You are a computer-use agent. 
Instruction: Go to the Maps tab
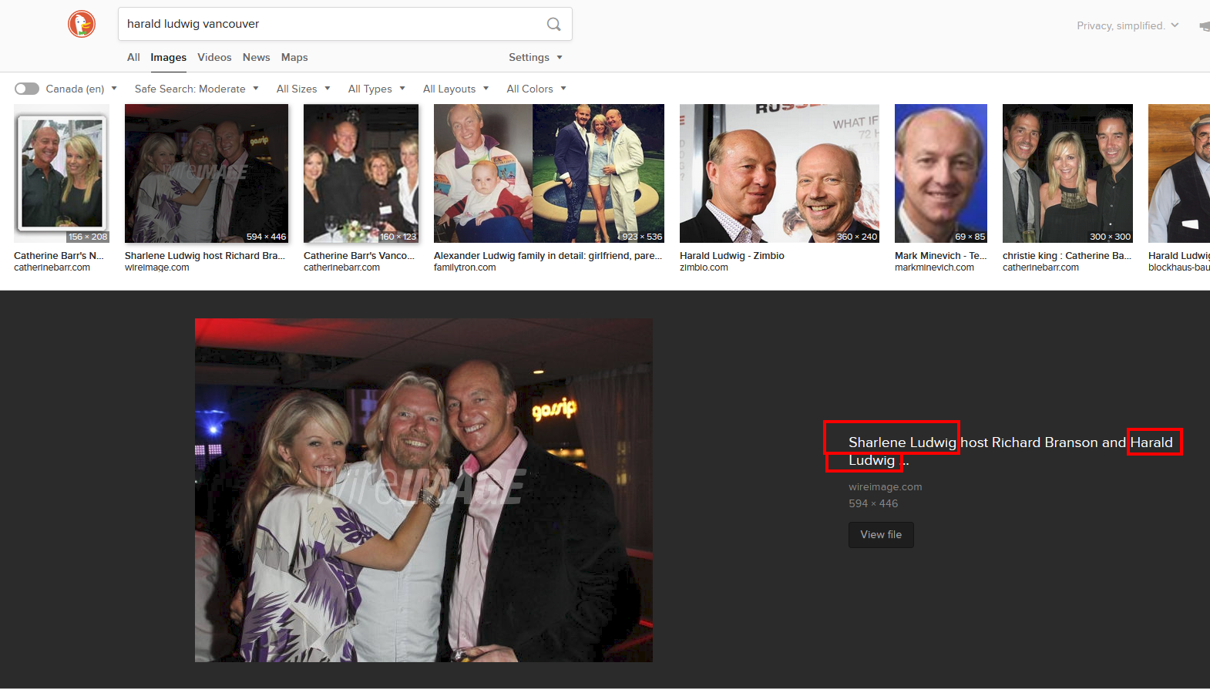tap(294, 57)
